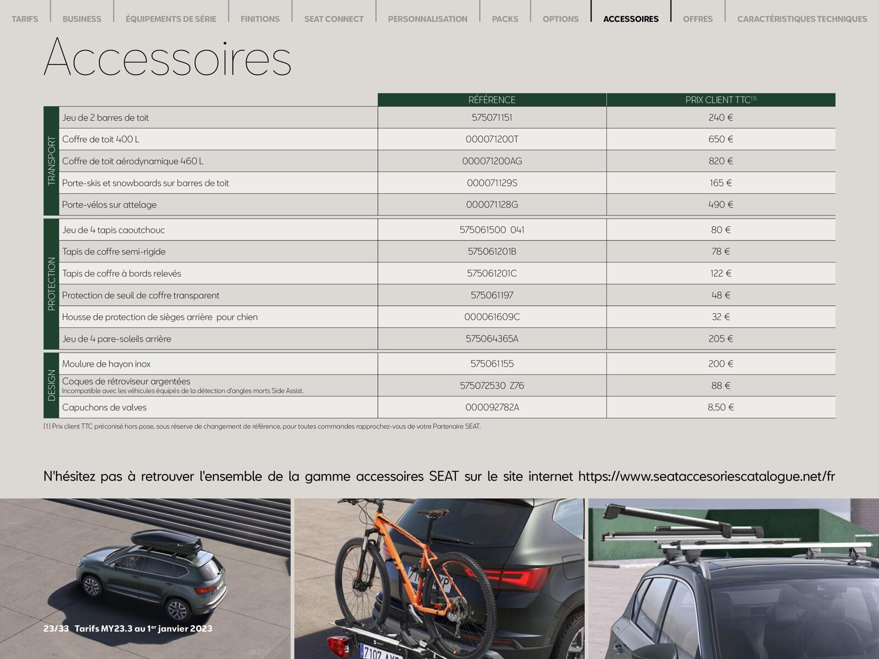This screenshot has height=659, width=879.
Task: Open the TARIFS tab
Action: pyautogui.click(x=25, y=19)
